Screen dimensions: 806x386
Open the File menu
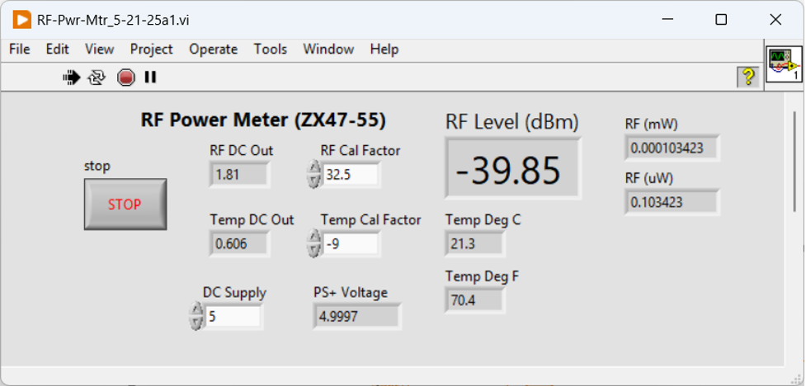[20, 49]
